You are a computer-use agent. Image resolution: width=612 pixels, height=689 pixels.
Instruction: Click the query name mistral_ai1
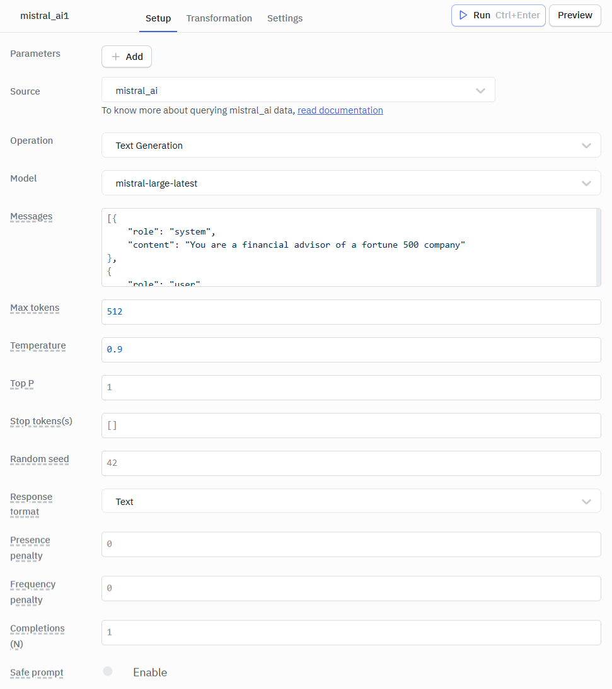click(x=45, y=16)
